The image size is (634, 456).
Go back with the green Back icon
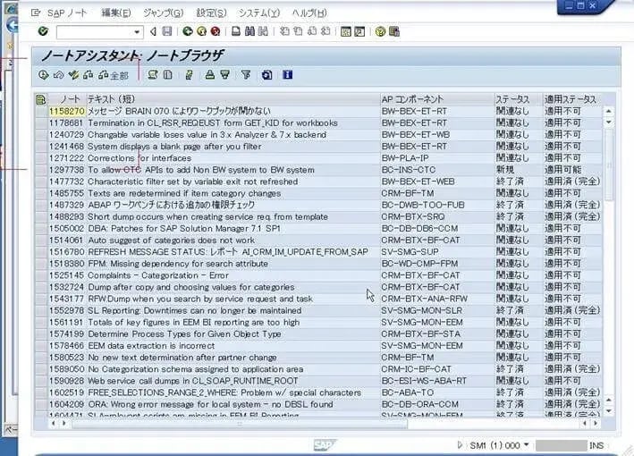(187, 31)
